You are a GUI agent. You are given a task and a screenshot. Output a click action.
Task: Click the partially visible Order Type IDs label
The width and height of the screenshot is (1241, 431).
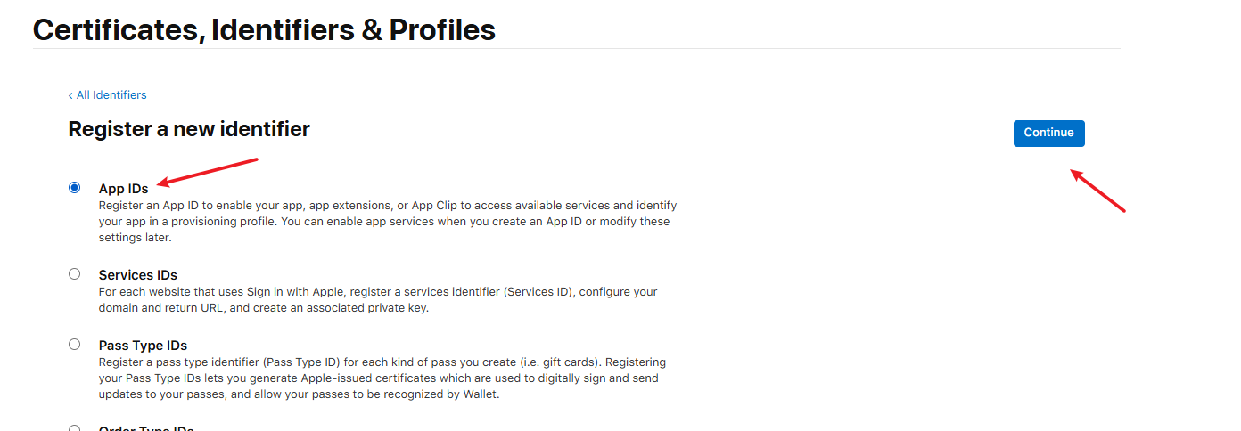[x=146, y=428]
